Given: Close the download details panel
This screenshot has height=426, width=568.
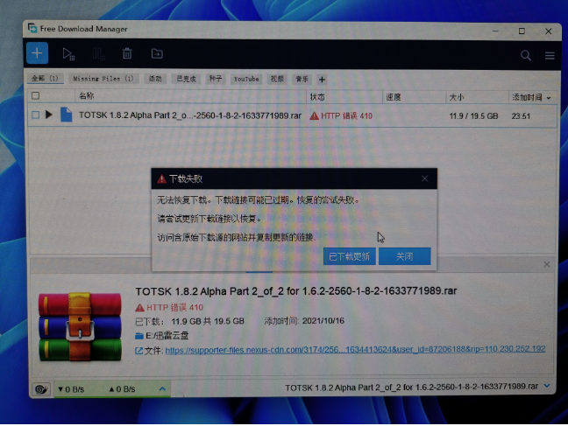Looking at the screenshot, I should 547,264.
